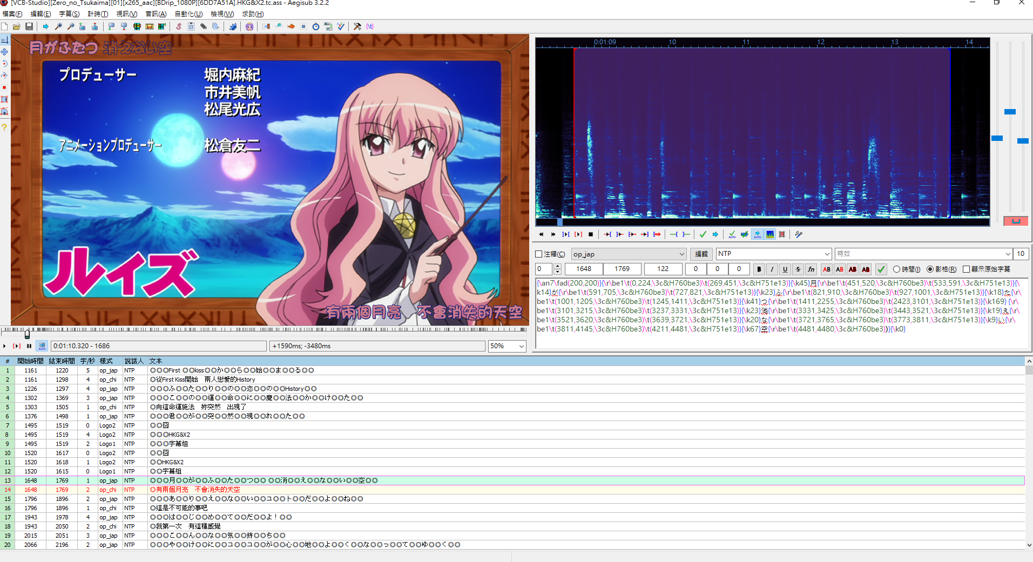Viewport: 1033px width, 562px height.
Task: Toggle karaoke mode microphone icon
Action: 799,234
